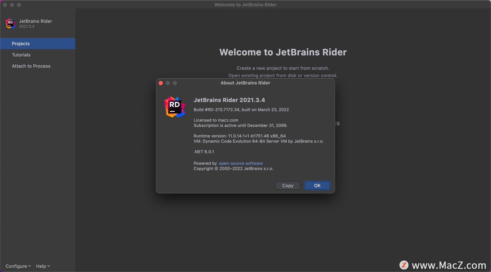Open the Tutorials tab
Screen dimensions: 491x272
tap(38, 55)
